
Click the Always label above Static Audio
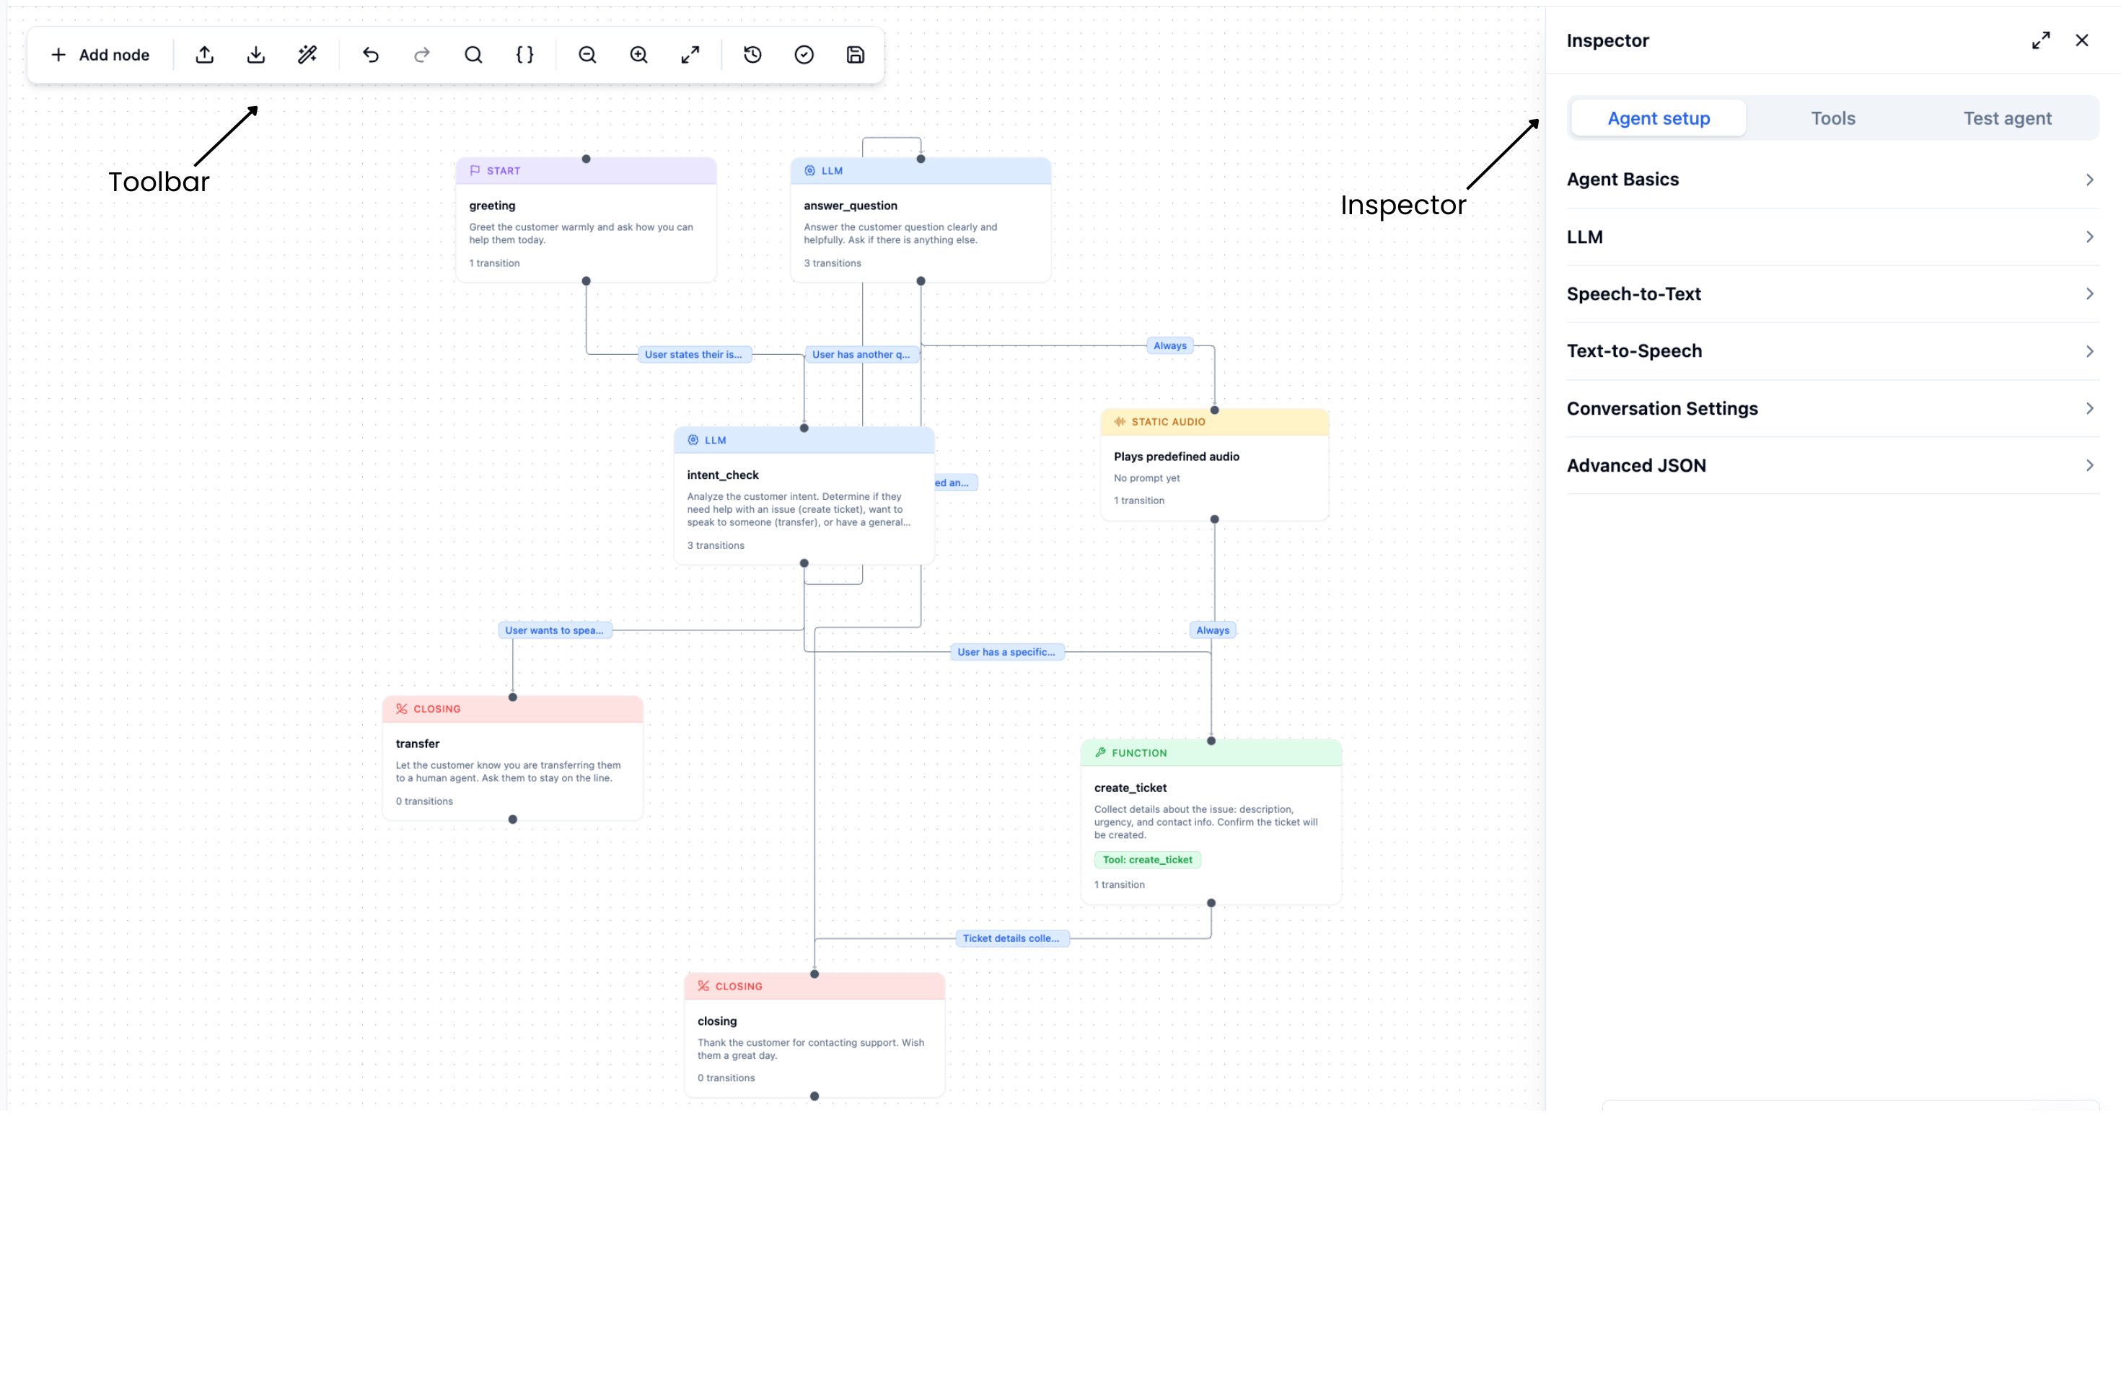coord(1170,345)
